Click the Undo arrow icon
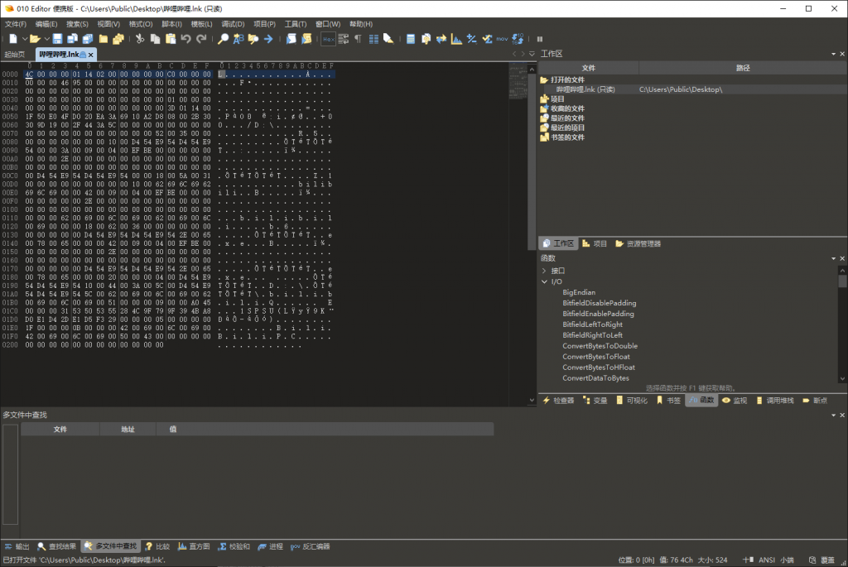 pyautogui.click(x=185, y=39)
